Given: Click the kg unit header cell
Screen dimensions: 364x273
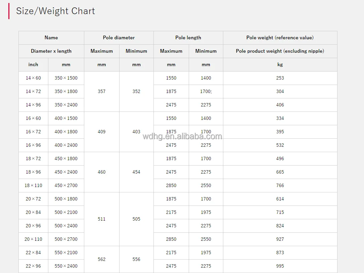Looking at the screenshot, I should click(x=280, y=64).
